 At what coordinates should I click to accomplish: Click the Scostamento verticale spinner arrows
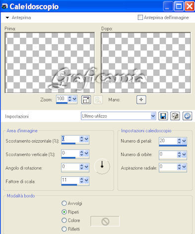click(81, 154)
